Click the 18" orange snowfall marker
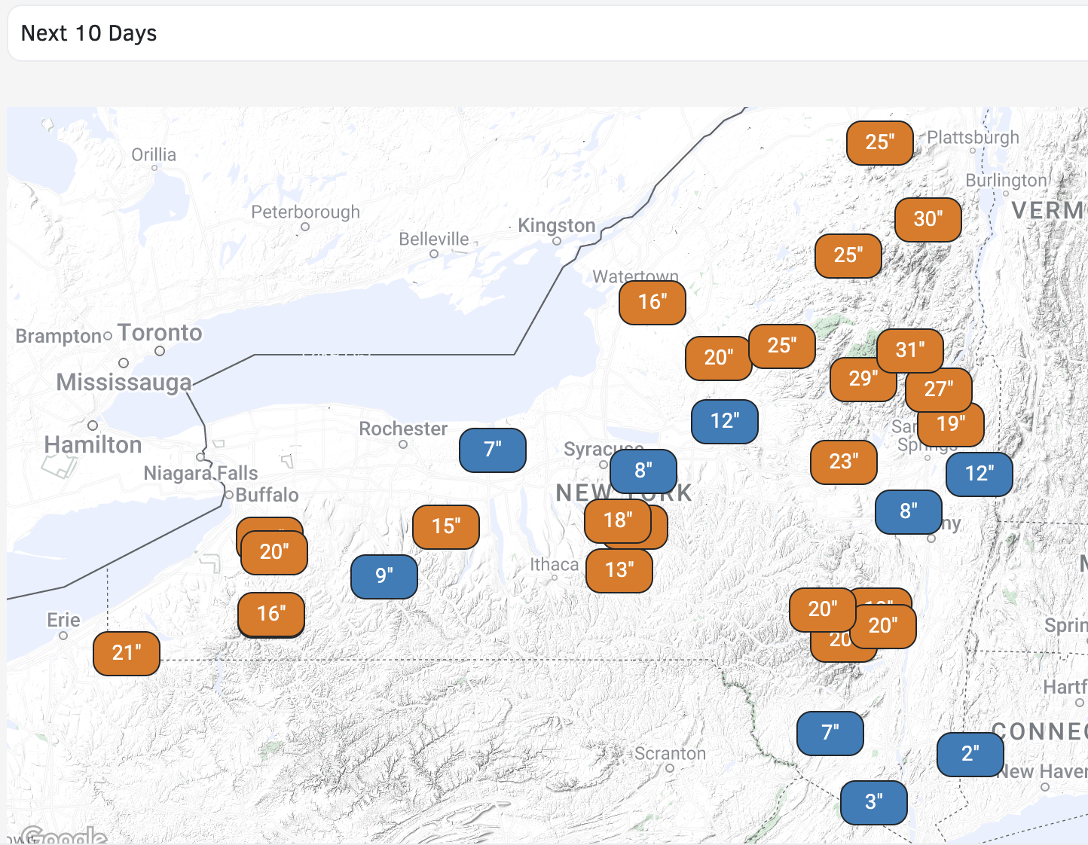Screen dimensions: 1088x845 (616, 520)
